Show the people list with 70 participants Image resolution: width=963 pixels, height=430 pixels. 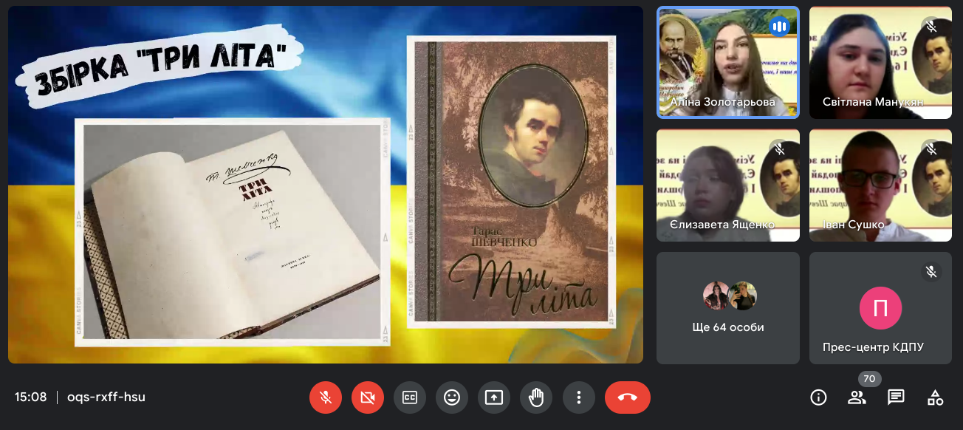click(857, 397)
